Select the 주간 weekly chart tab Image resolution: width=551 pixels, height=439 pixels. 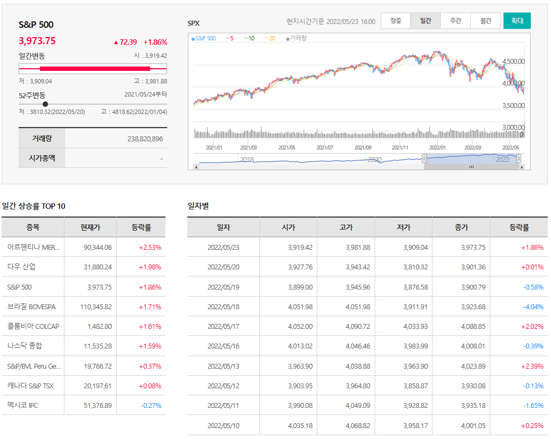click(455, 21)
